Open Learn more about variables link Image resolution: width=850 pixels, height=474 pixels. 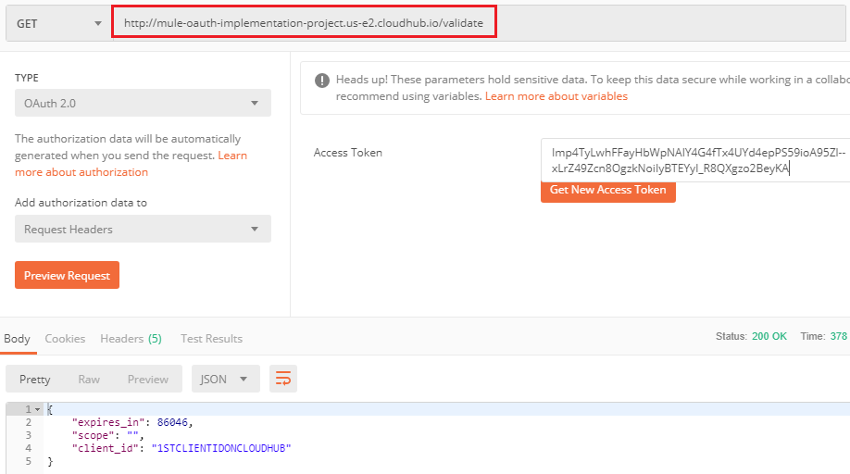556,96
